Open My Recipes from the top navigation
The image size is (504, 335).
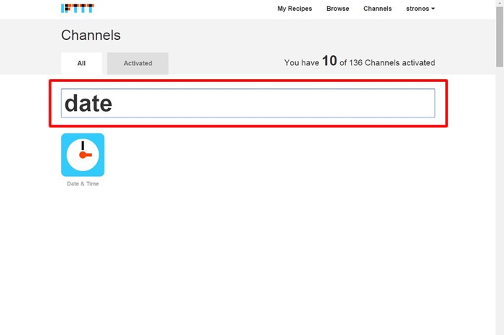point(294,9)
